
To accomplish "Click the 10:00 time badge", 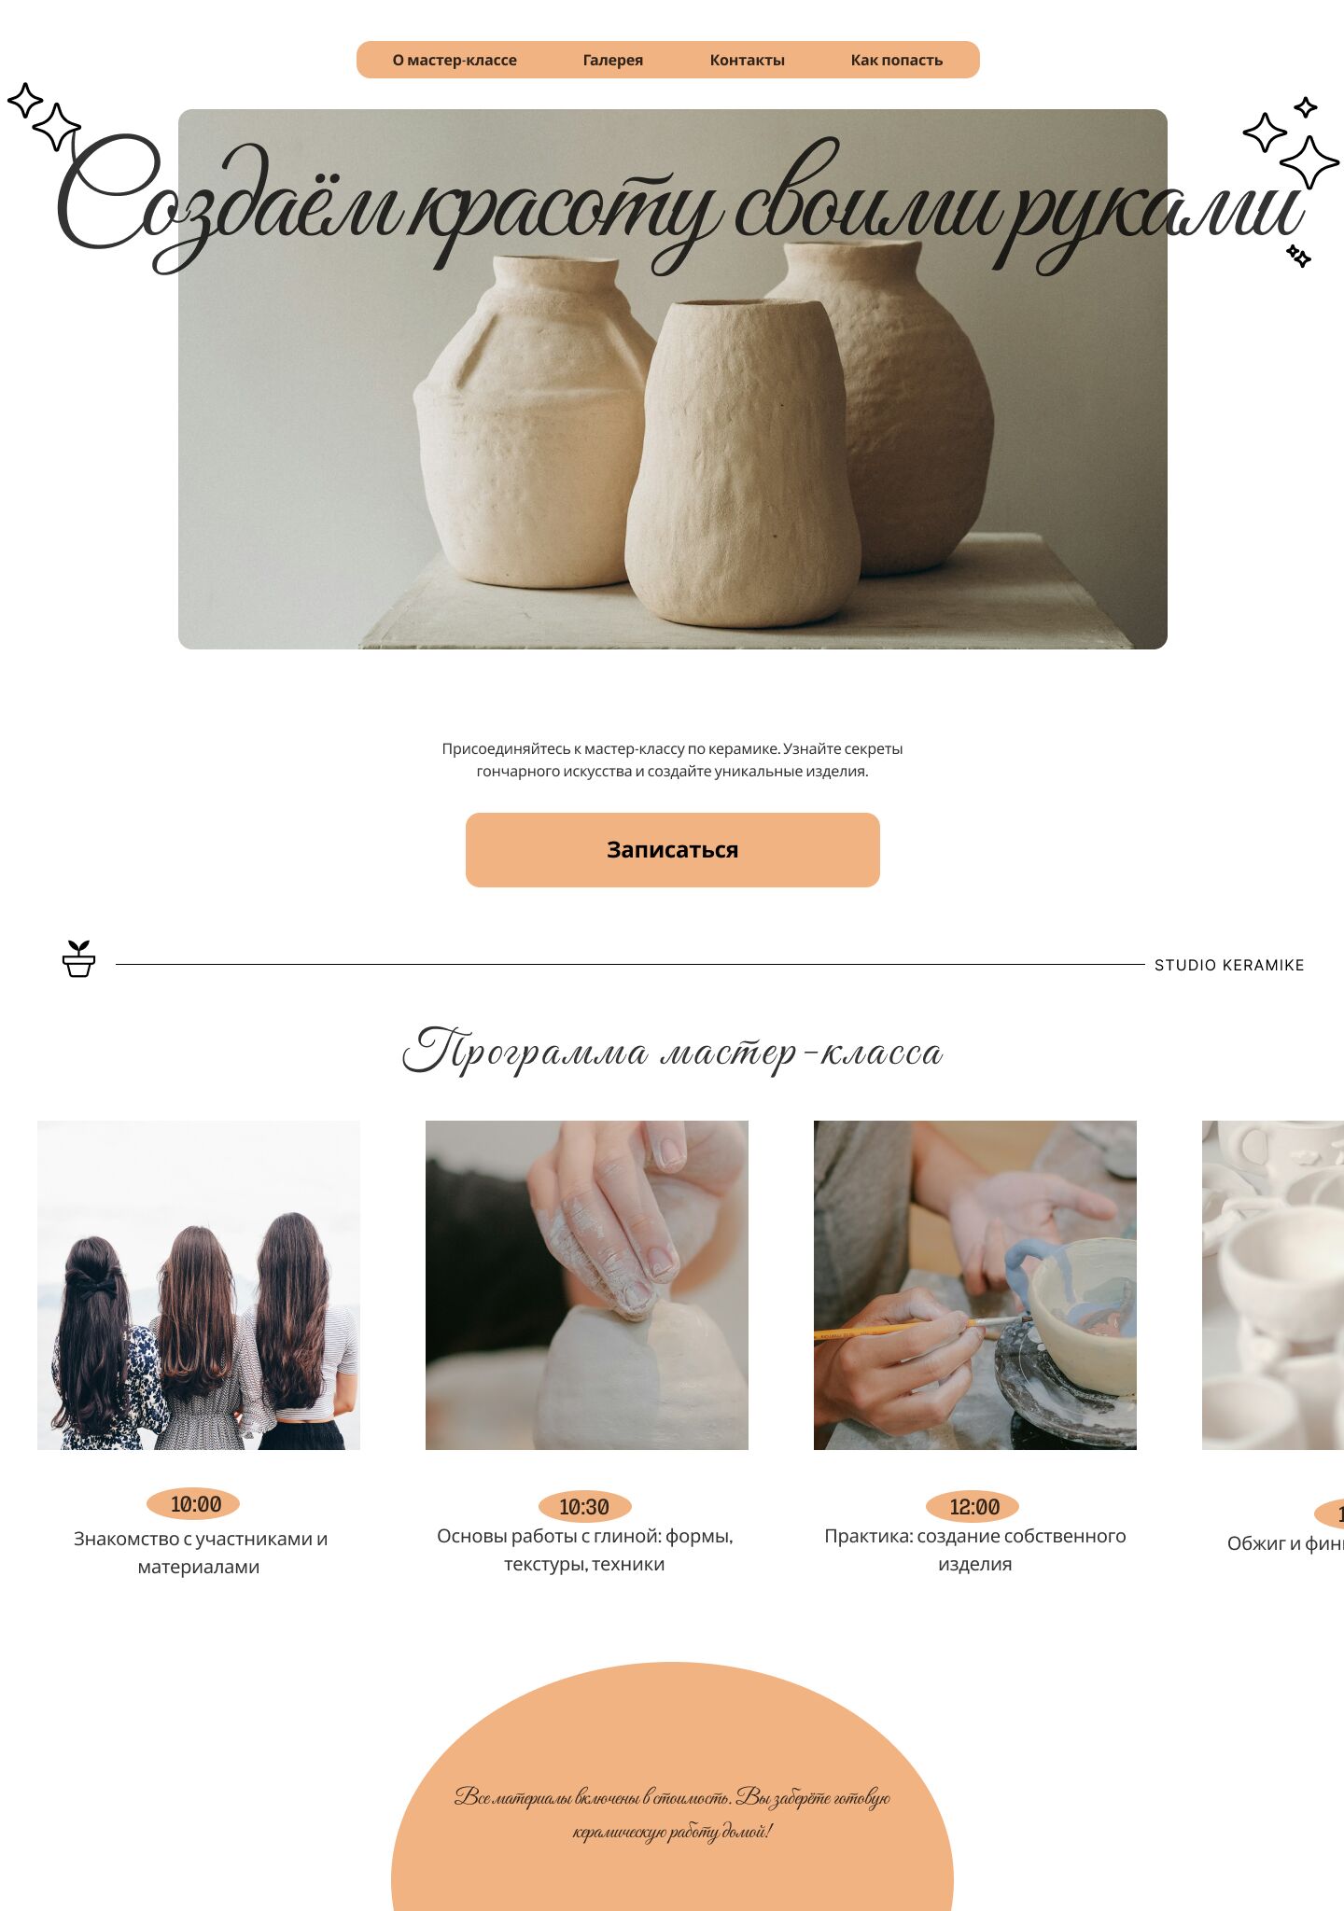I will [x=193, y=1504].
